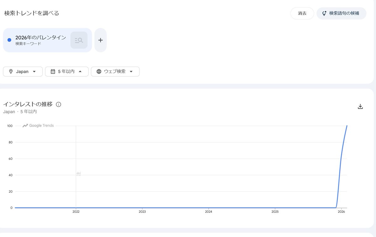Click the calendar icon beside 5年以内
The image size is (376, 237).
click(53, 72)
